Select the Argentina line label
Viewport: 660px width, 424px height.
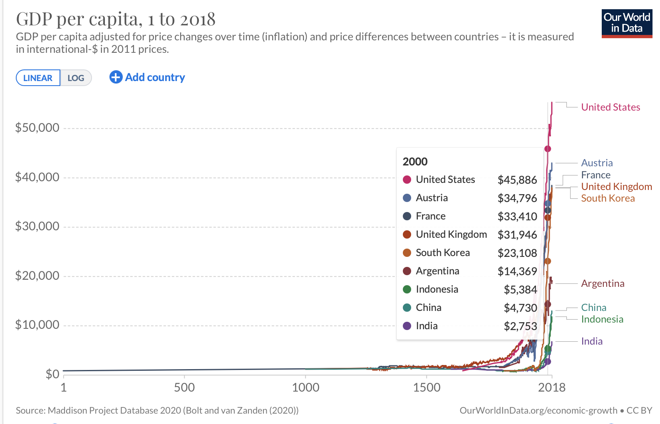603,283
